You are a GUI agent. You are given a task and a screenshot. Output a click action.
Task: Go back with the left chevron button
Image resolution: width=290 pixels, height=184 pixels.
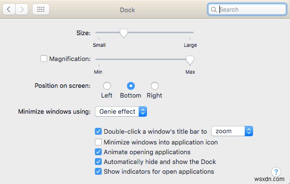(x=9, y=9)
